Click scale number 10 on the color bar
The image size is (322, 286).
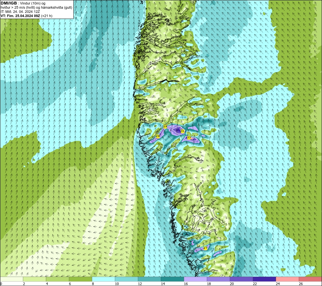117,284
